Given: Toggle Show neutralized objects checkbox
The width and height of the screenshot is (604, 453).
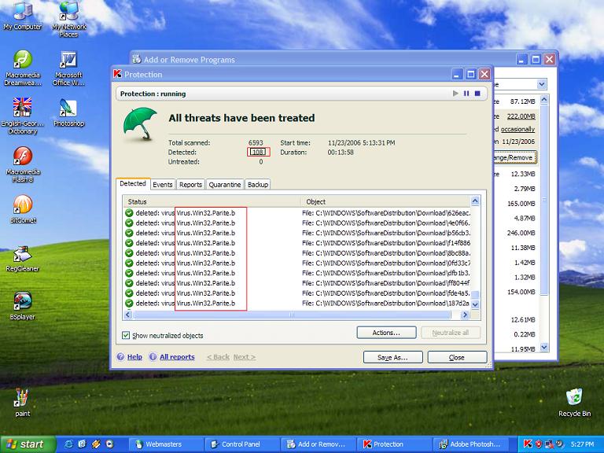Looking at the screenshot, I should (126, 335).
